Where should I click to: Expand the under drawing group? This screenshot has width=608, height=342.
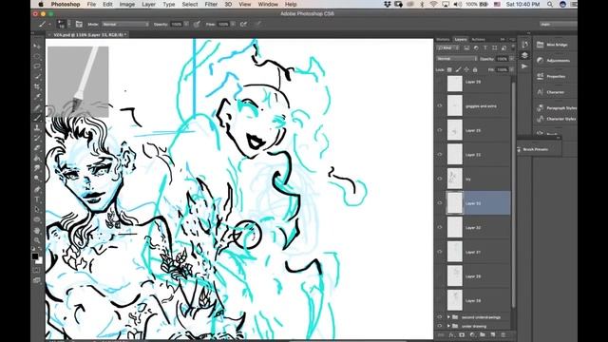(x=448, y=326)
